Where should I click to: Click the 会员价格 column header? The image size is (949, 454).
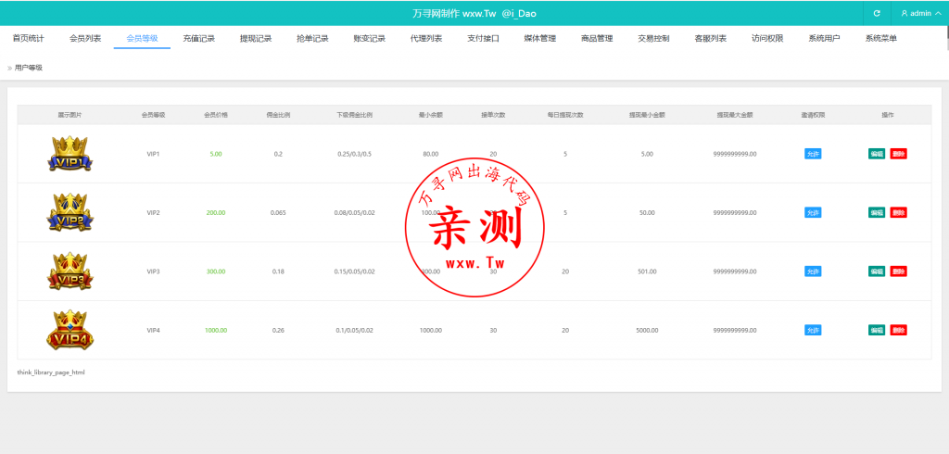pyautogui.click(x=216, y=114)
